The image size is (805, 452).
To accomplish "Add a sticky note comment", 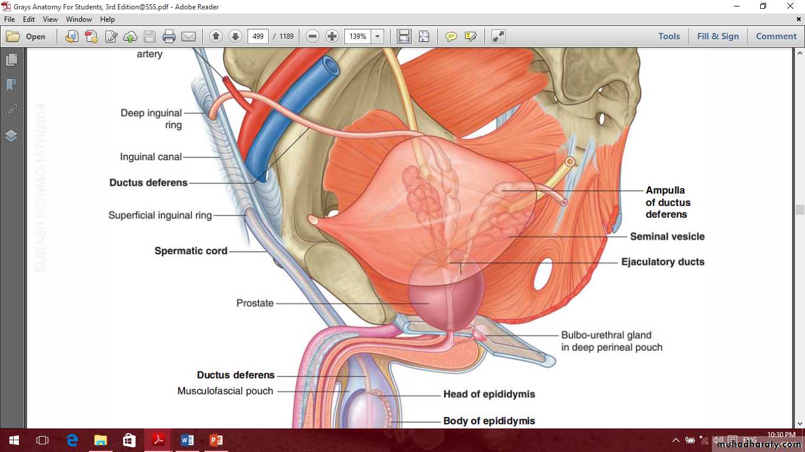I will click(451, 36).
